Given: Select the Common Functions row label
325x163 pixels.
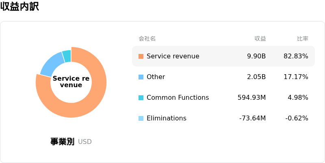Looking at the screenshot, I should coord(178,98).
